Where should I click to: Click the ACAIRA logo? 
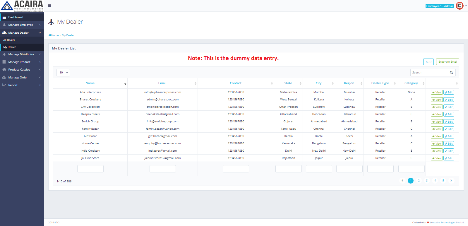coord(22,6)
